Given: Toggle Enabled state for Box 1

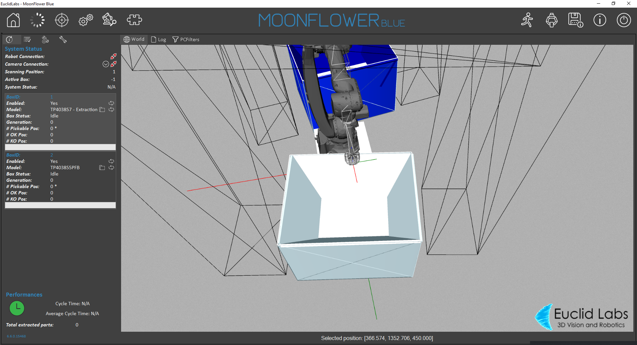Looking at the screenshot, I should (x=111, y=103).
